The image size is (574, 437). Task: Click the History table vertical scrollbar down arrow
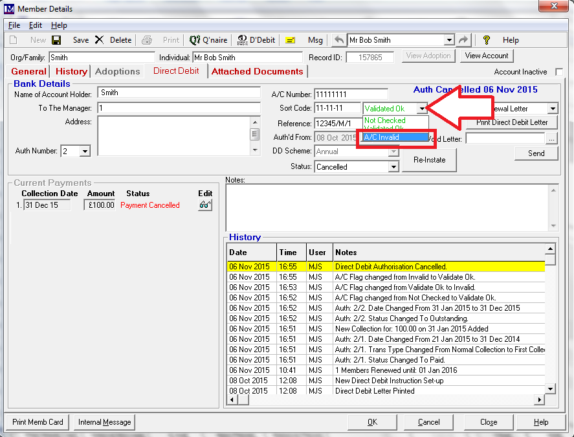point(550,388)
